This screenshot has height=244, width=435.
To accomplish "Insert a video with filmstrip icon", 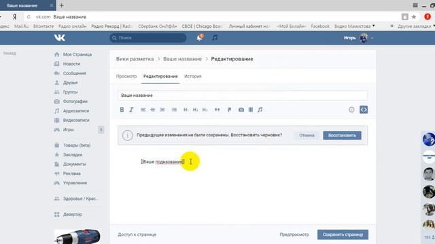I will tap(251, 110).
